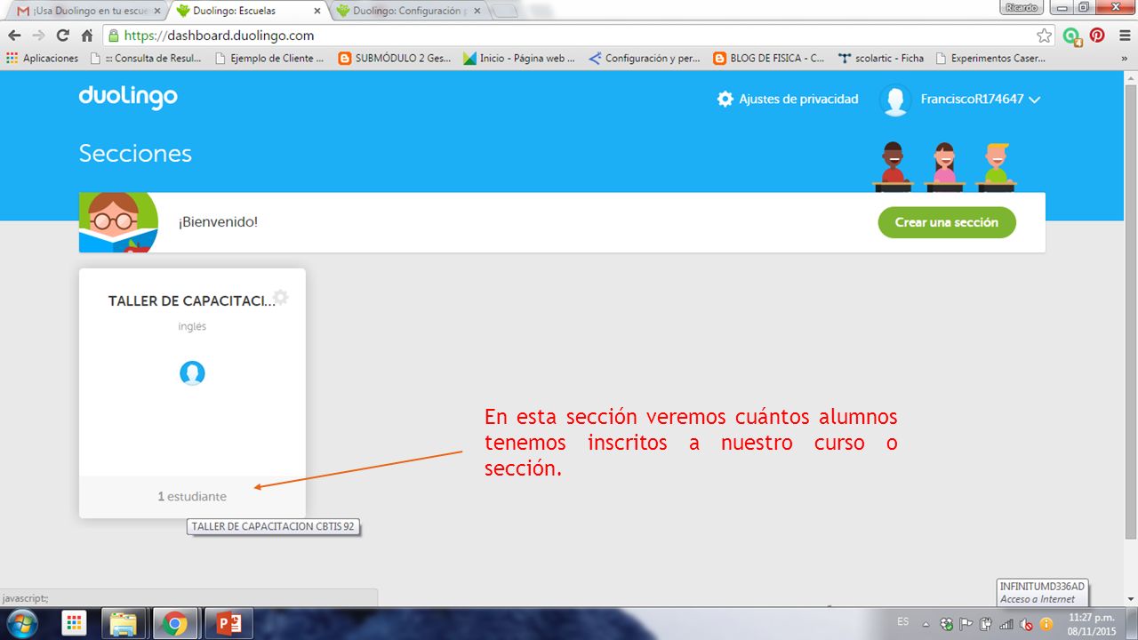This screenshot has height=640, width=1138.
Task: Bookmark this page with star icon
Action: coord(1045,36)
